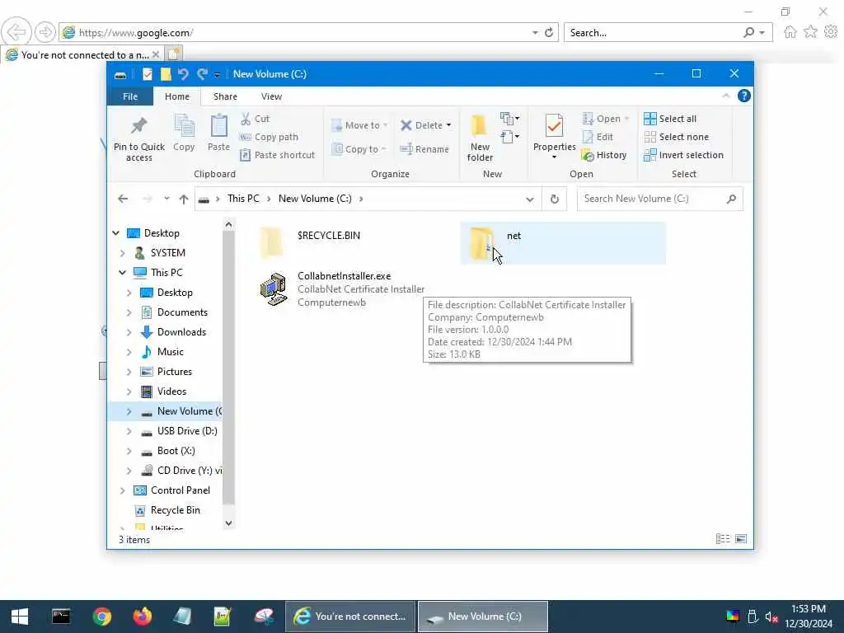This screenshot has height=633, width=844.
Task: Switch to the Share ribbon tab
Action: [x=225, y=96]
